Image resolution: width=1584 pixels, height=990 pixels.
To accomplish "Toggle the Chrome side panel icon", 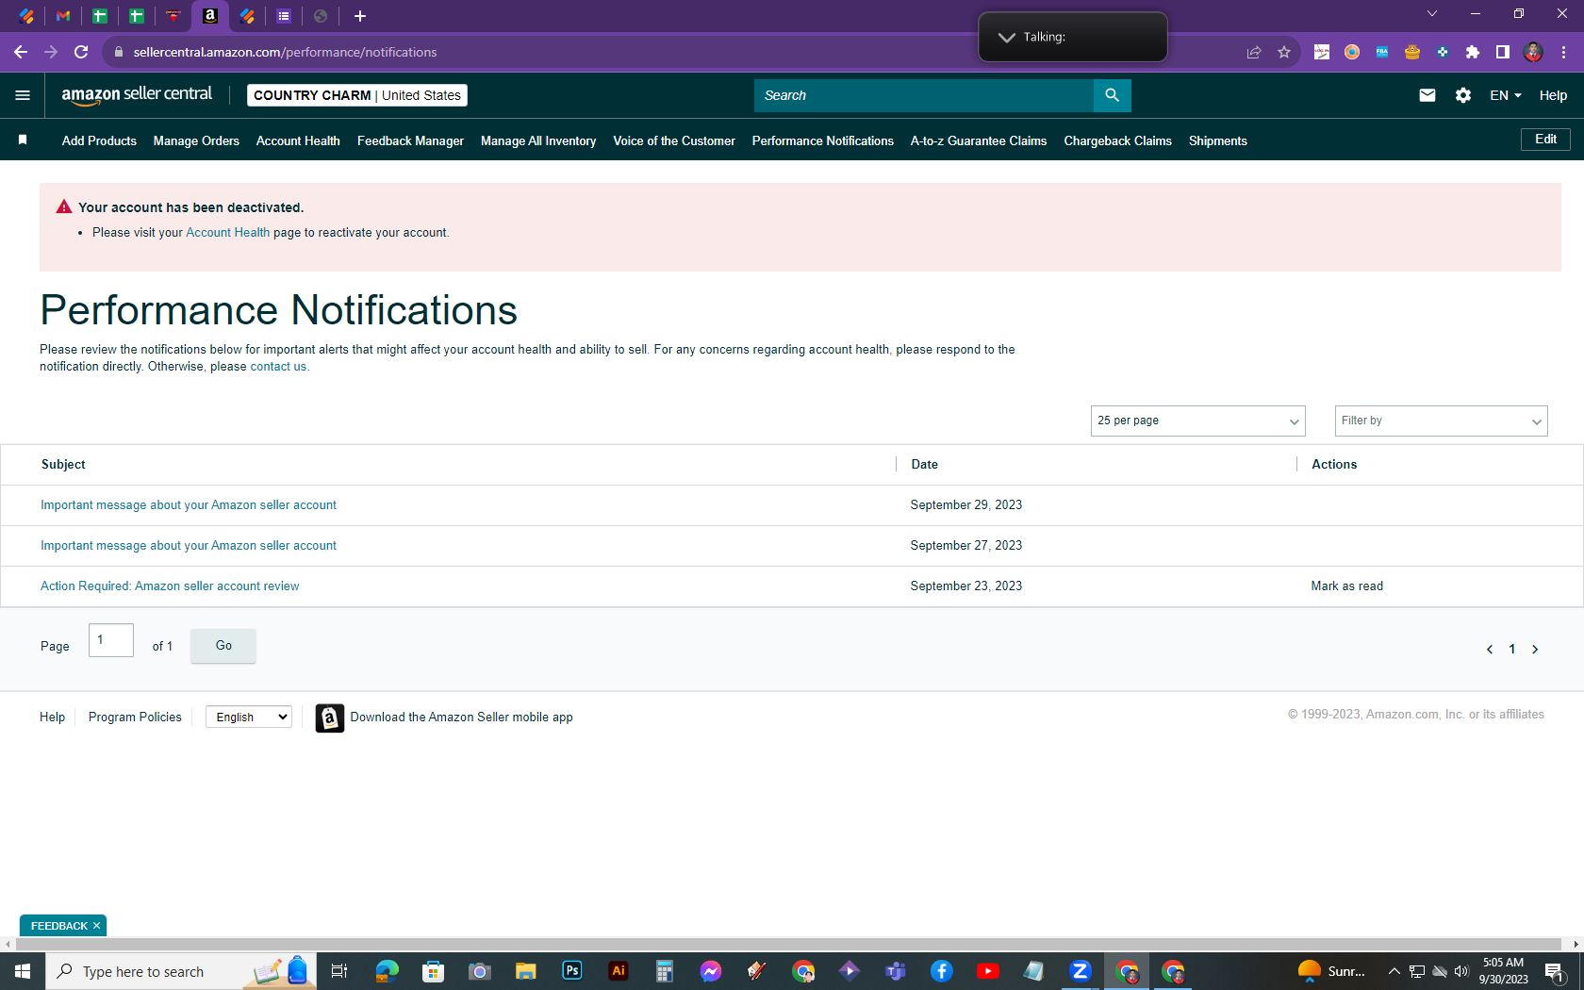I will pos(1503,52).
